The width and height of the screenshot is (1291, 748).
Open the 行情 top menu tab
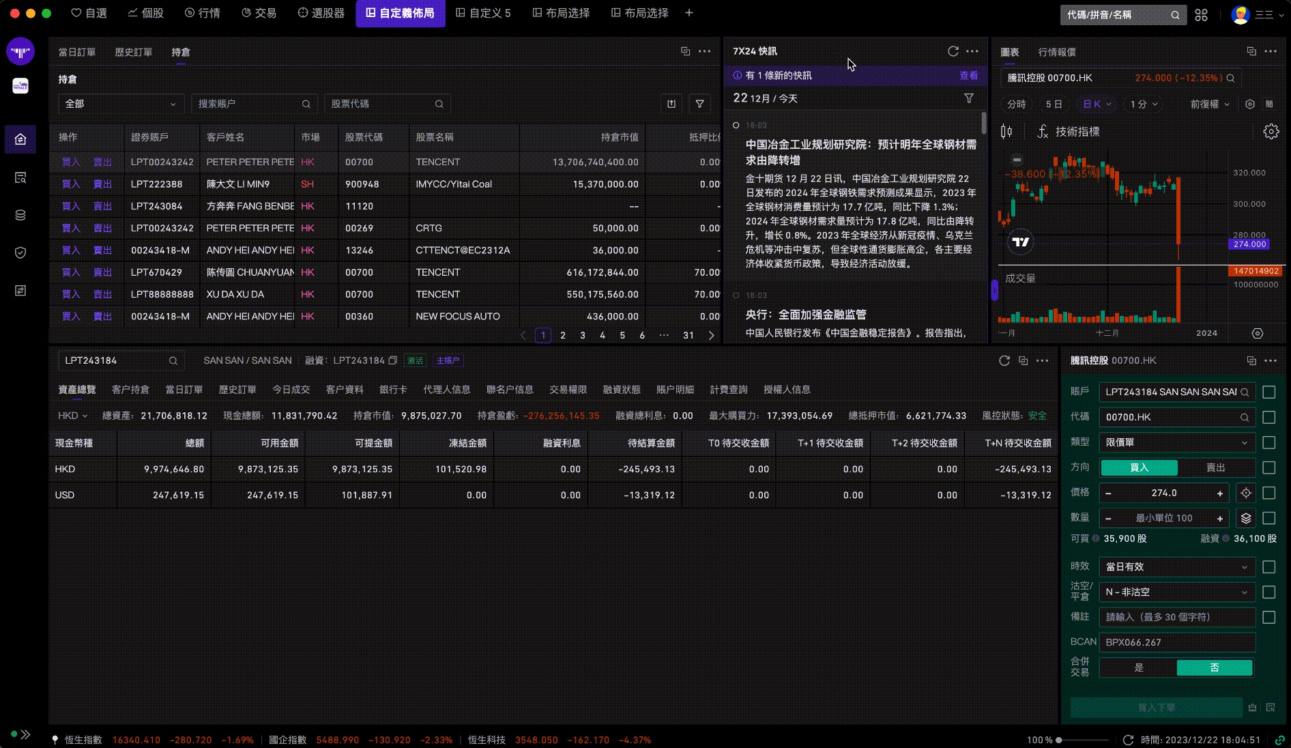click(203, 13)
